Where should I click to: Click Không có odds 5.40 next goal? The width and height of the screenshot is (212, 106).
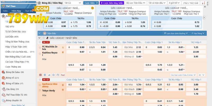132,56
